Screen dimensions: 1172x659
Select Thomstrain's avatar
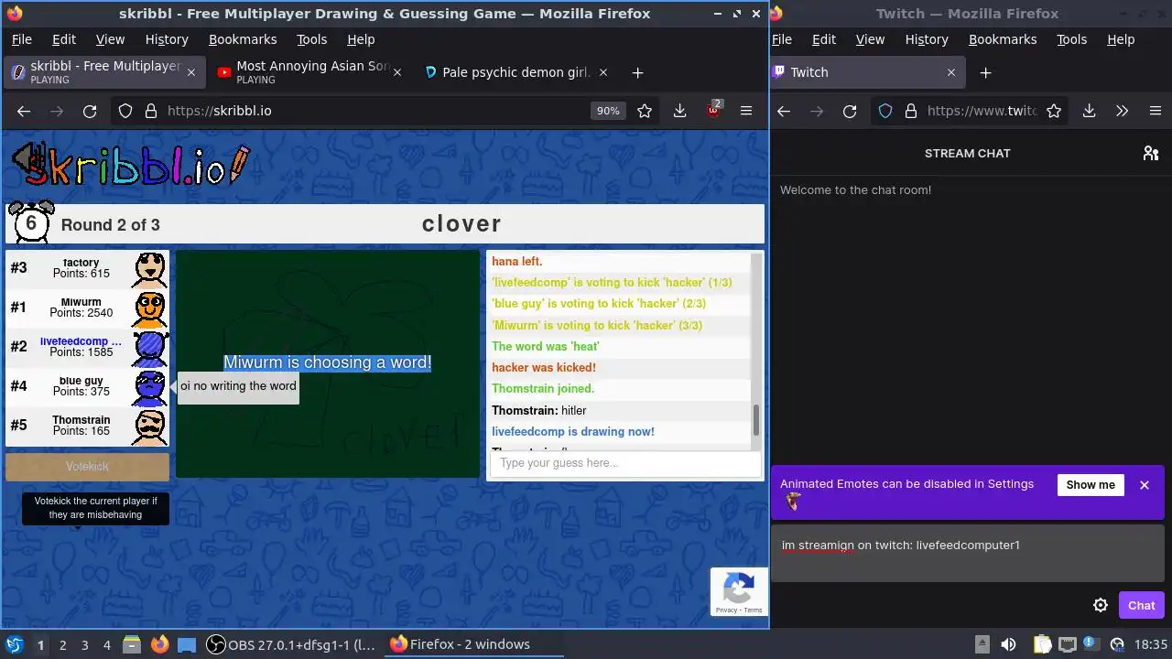pyautogui.click(x=150, y=426)
